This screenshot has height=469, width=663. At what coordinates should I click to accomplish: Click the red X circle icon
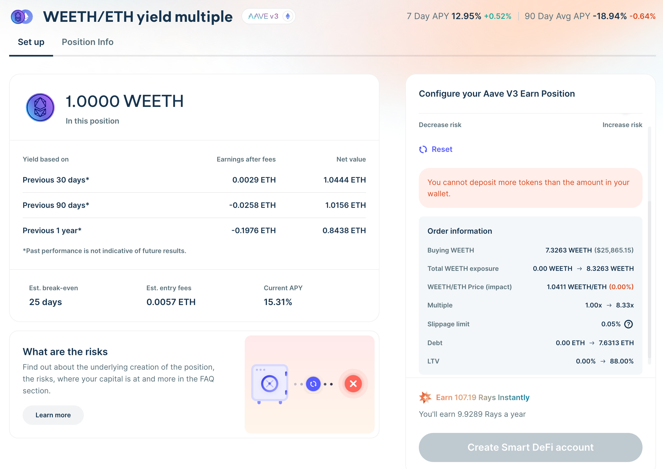(x=353, y=383)
